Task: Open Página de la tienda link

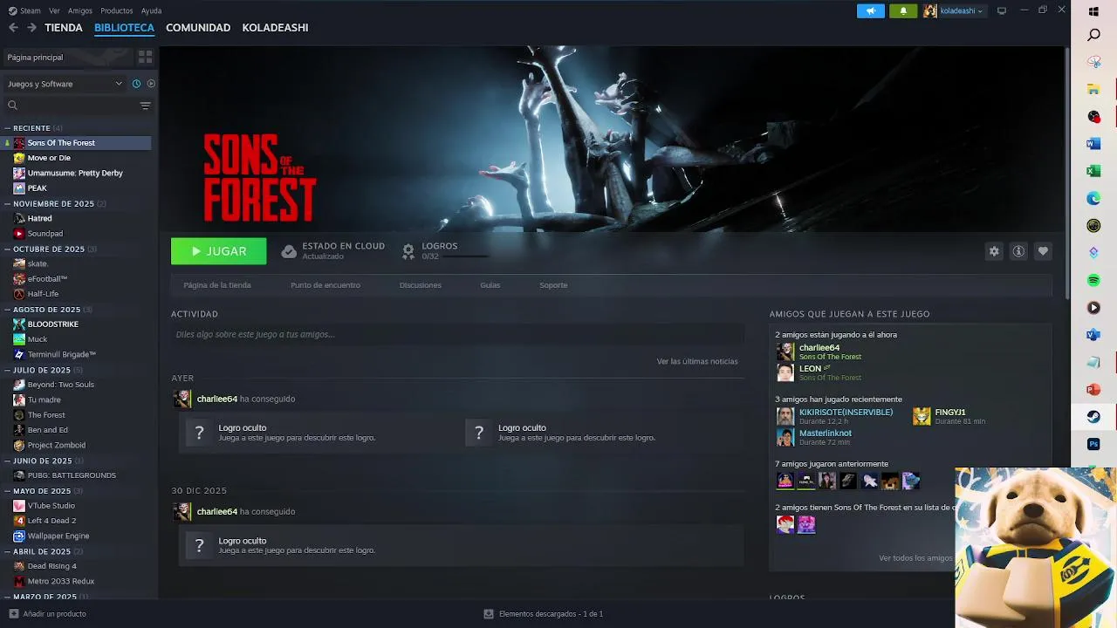Action: click(x=217, y=285)
